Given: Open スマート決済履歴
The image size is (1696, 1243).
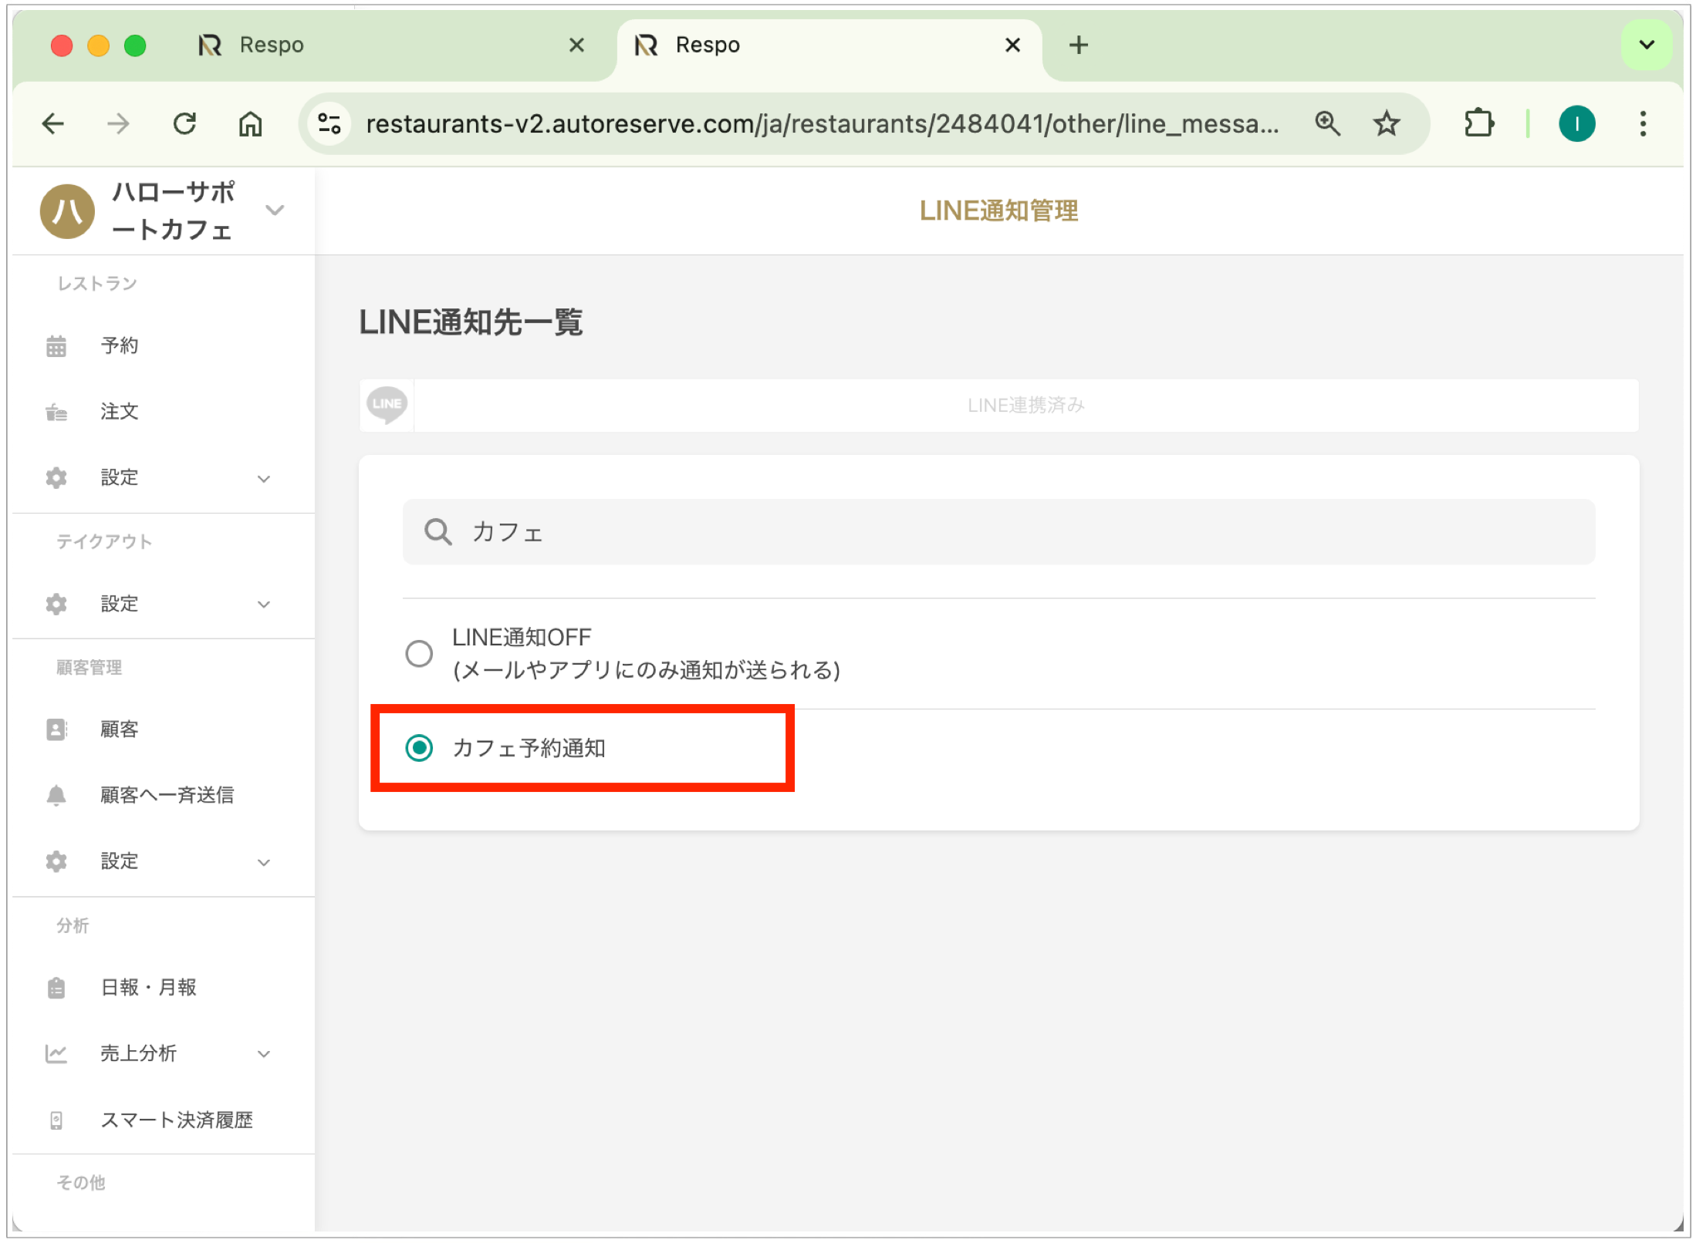Looking at the screenshot, I should (x=177, y=1120).
